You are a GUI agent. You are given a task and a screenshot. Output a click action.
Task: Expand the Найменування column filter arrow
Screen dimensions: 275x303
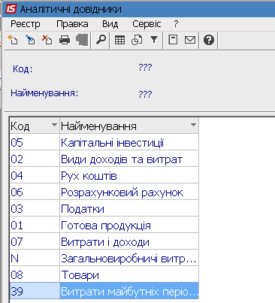[193, 125]
